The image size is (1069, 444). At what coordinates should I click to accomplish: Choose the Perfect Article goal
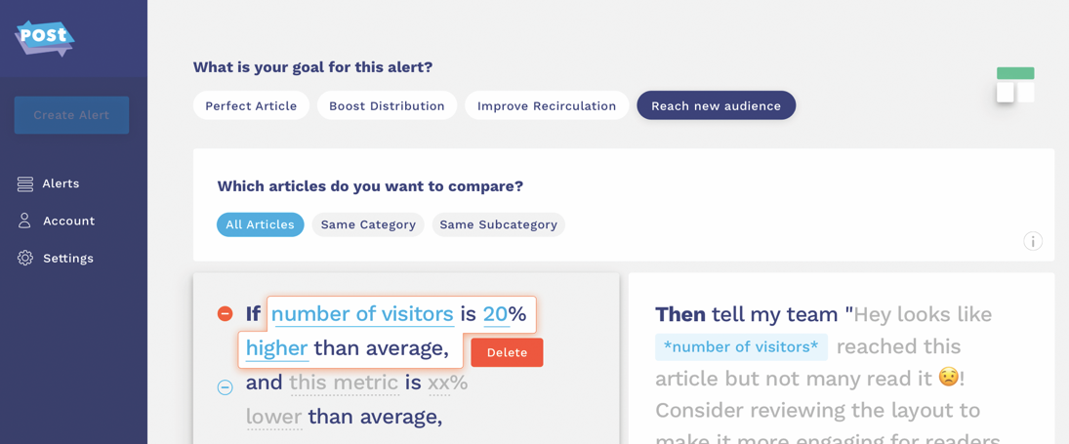click(251, 105)
